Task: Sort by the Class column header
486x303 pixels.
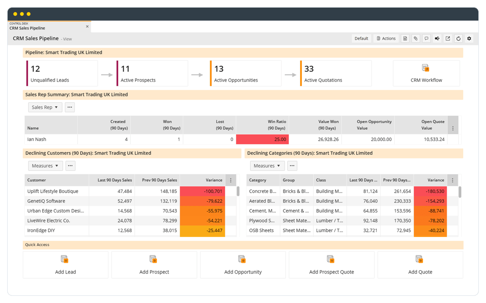Action: 330,180
